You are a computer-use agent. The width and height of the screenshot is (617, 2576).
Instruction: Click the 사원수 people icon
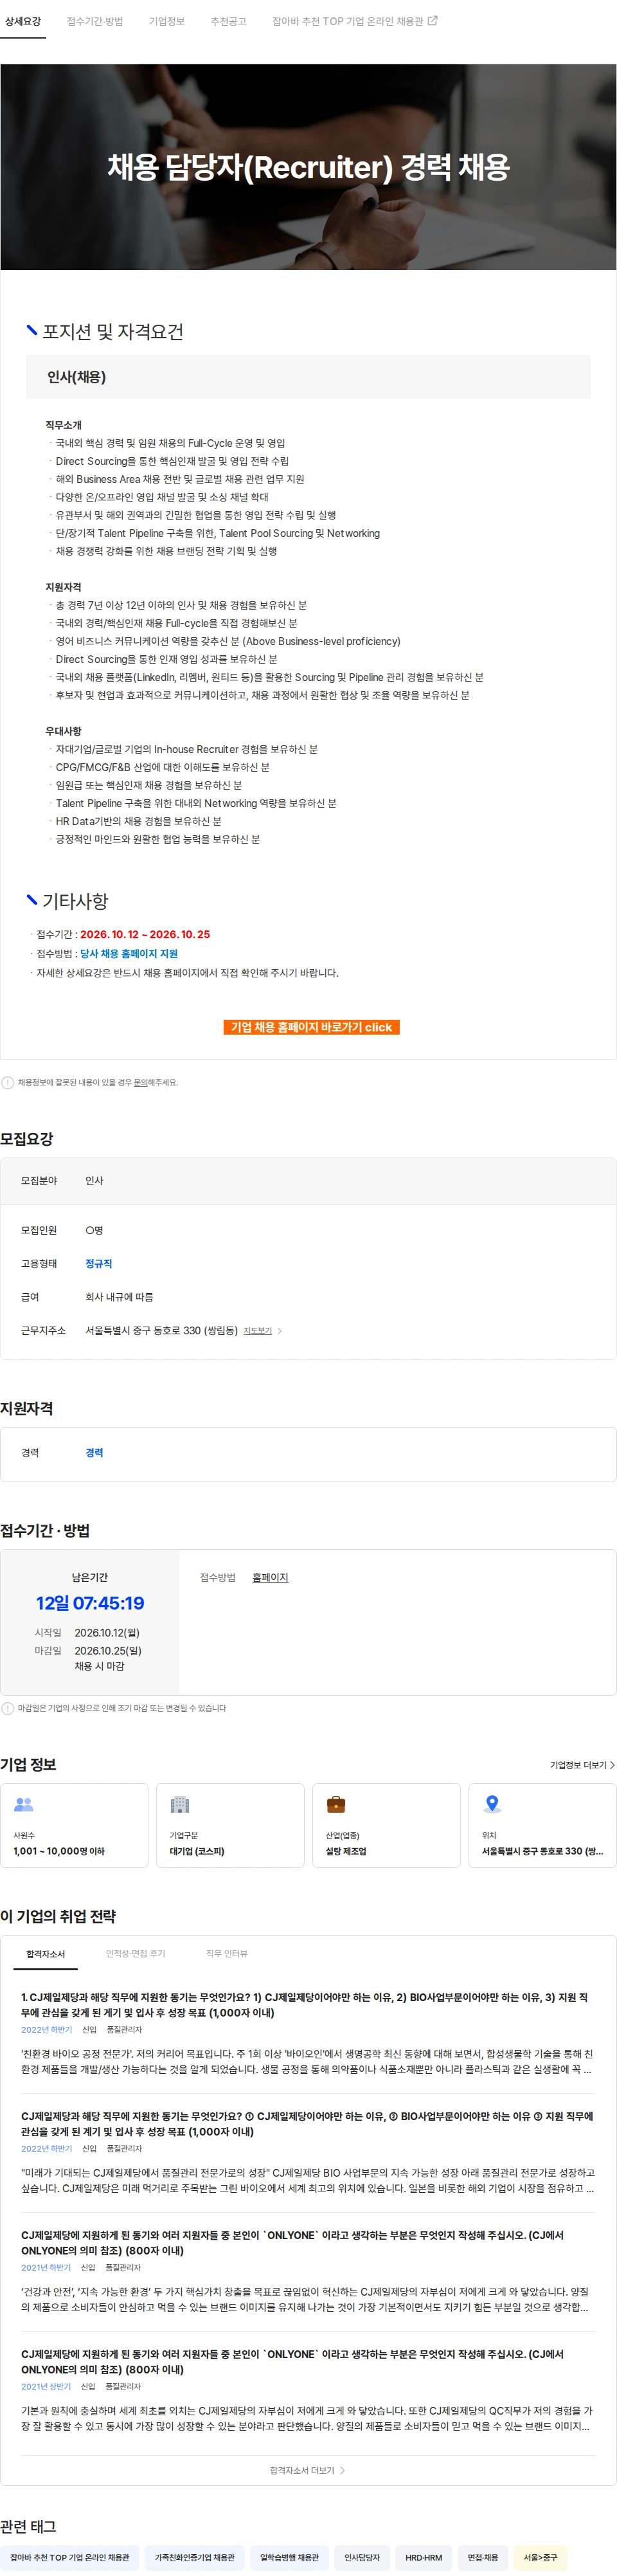[24, 1804]
